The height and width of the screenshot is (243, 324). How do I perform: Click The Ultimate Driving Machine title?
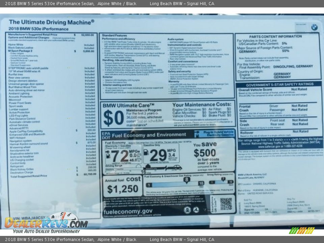(52, 22)
